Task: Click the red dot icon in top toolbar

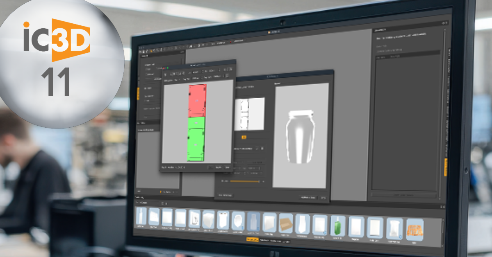Action: (x=231, y=42)
